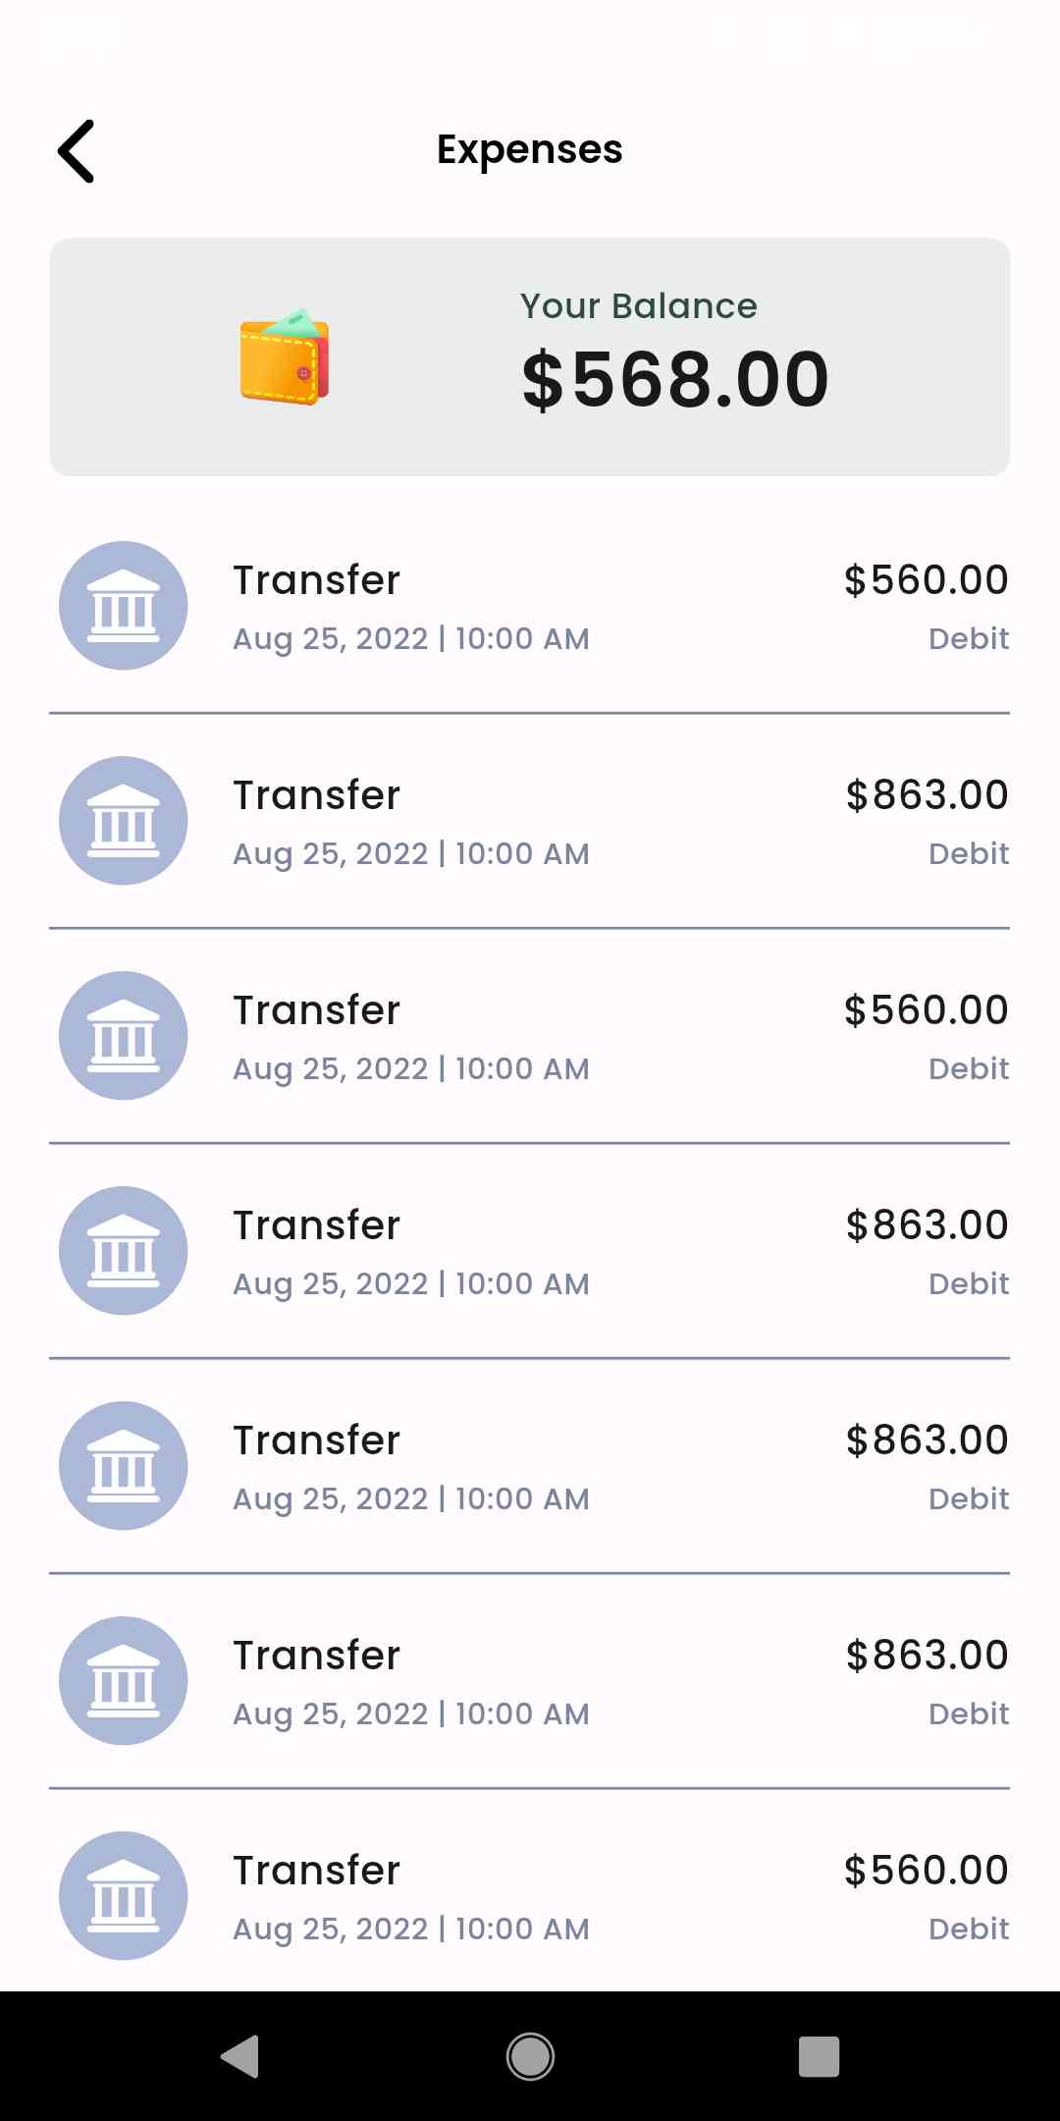1060x2121 pixels.
Task: Click the wallet icon in balance card
Action: click(285, 357)
